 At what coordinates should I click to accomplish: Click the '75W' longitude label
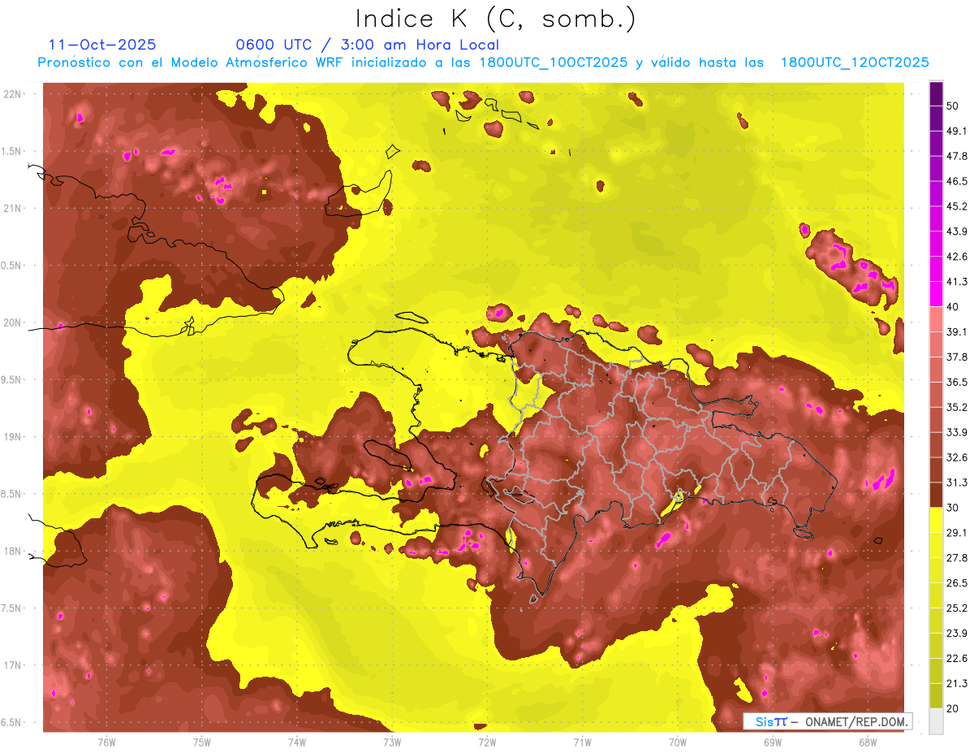click(202, 742)
